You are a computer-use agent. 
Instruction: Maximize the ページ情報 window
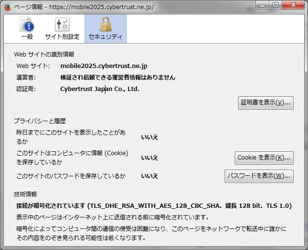pos(275,5)
